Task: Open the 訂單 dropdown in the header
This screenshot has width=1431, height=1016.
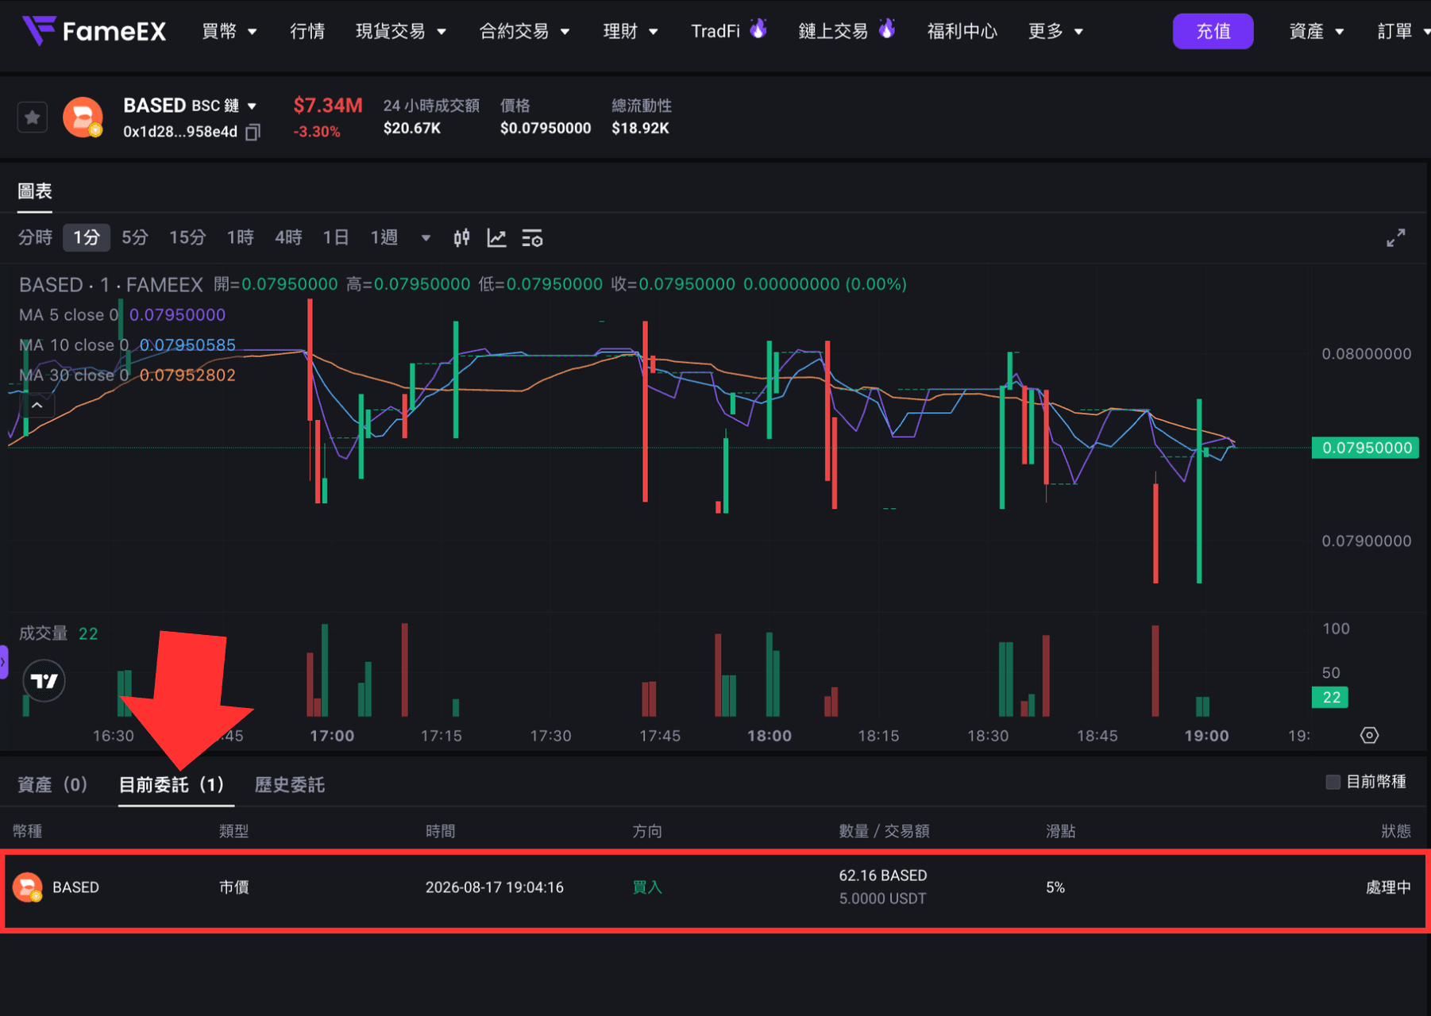Action: [x=1403, y=32]
